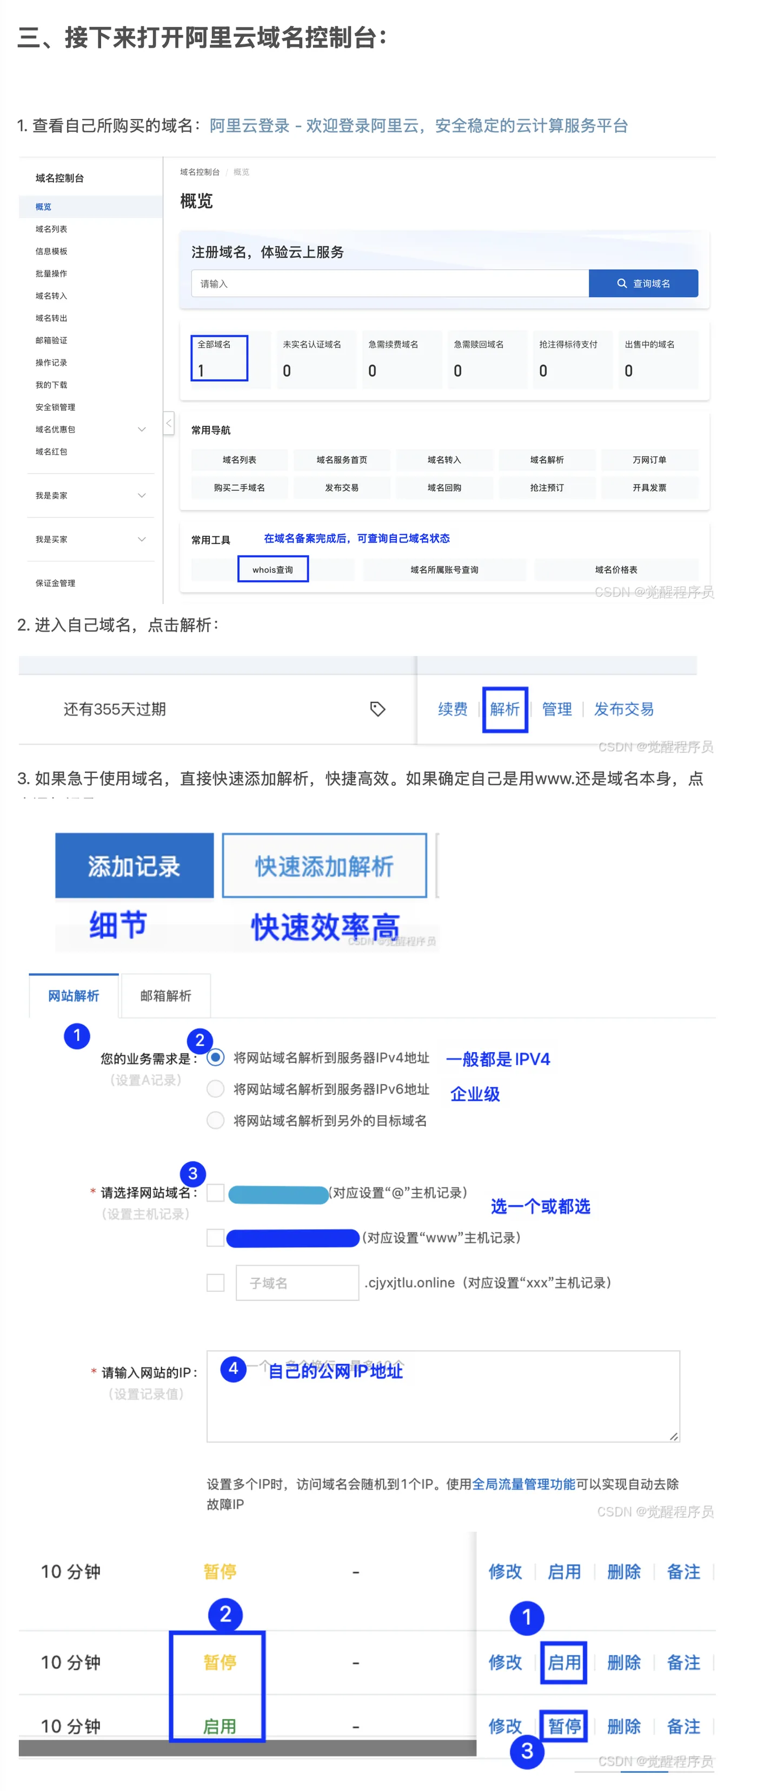
Task: Select the 解析到另外的目标域名 radio option
Action: click(216, 1120)
